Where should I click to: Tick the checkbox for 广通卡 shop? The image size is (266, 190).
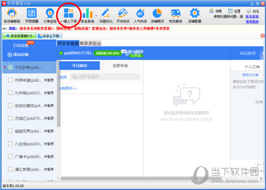(x=10, y=157)
